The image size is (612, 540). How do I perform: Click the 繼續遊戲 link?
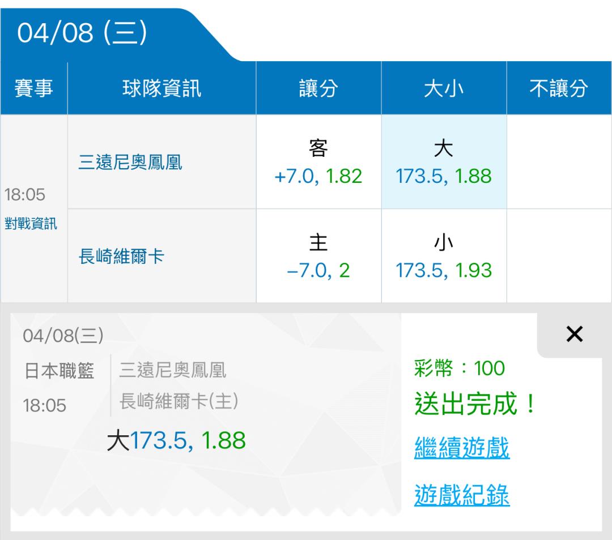click(462, 448)
